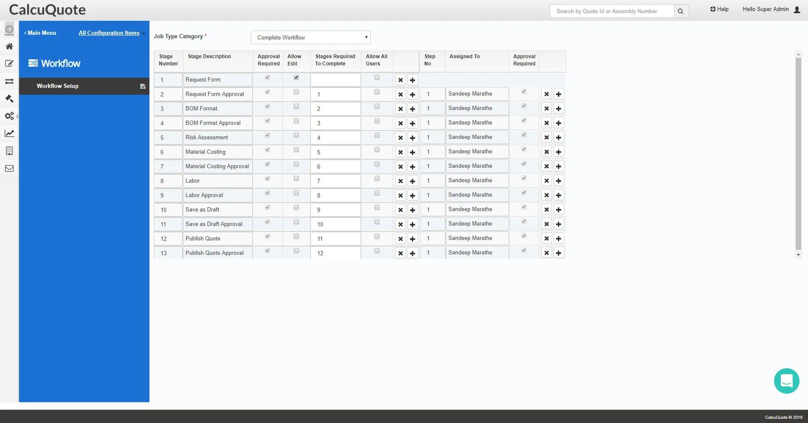Open the gavel icon in sidebar
The image size is (808, 423).
click(9, 99)
